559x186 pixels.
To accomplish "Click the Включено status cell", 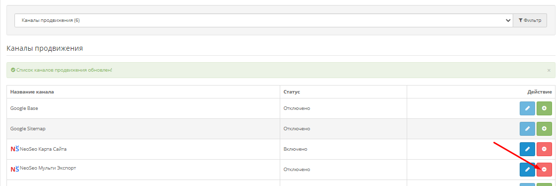I will pos(295,149).
